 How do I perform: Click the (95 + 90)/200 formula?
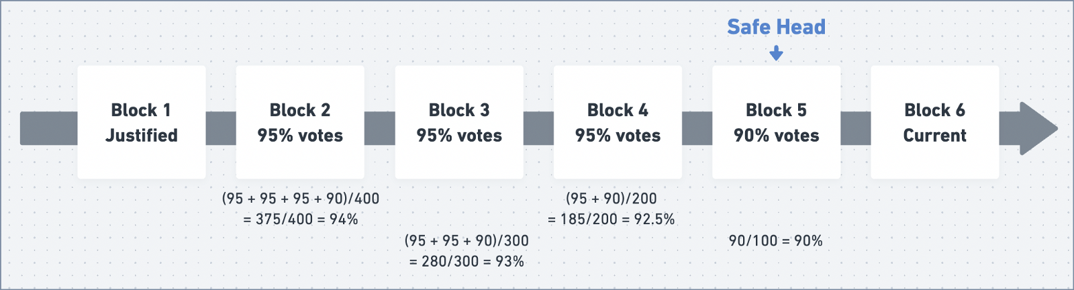point(611,199)
